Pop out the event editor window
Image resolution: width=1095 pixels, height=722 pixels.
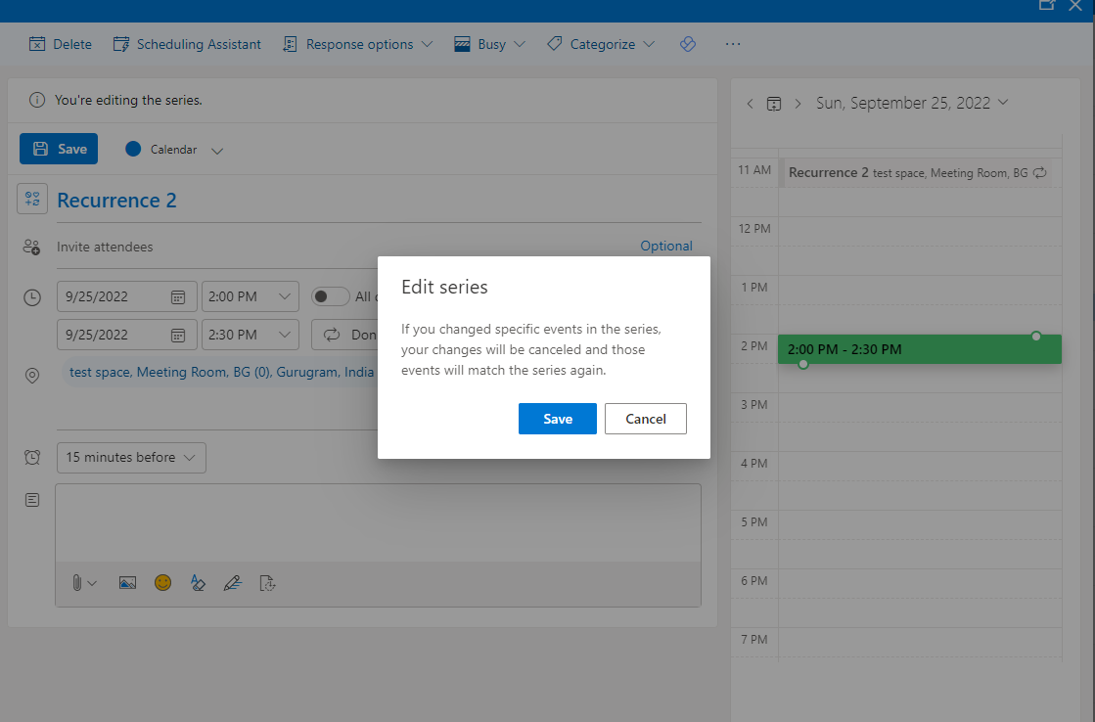click(1046, 5)
